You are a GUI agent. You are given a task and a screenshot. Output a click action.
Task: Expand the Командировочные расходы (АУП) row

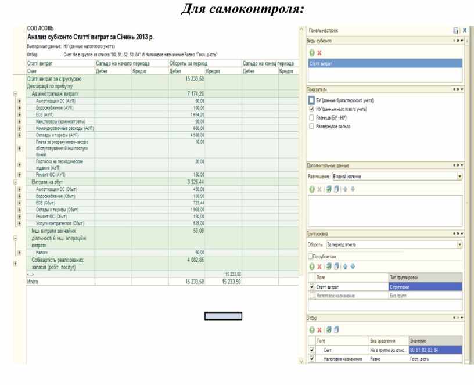coord(20,128)
